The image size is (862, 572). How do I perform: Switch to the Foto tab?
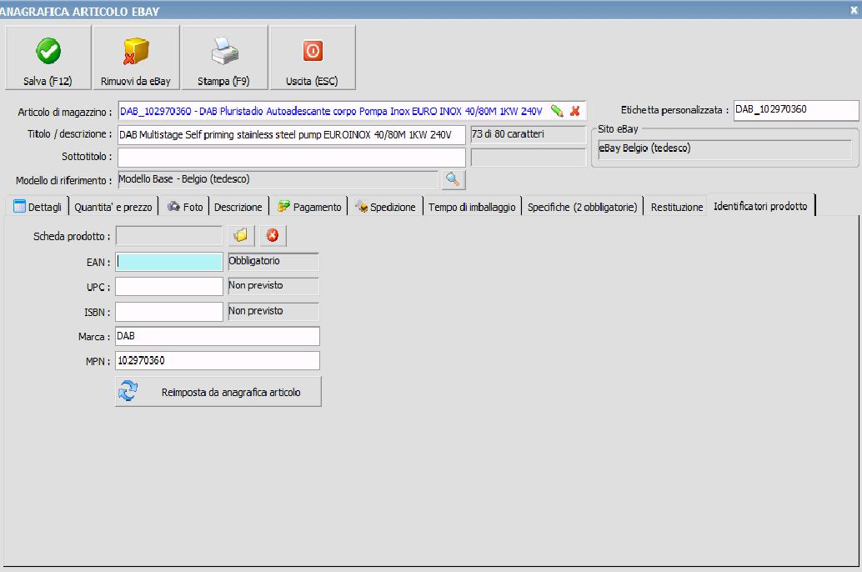pyautogui.click(x=185, y=207)
